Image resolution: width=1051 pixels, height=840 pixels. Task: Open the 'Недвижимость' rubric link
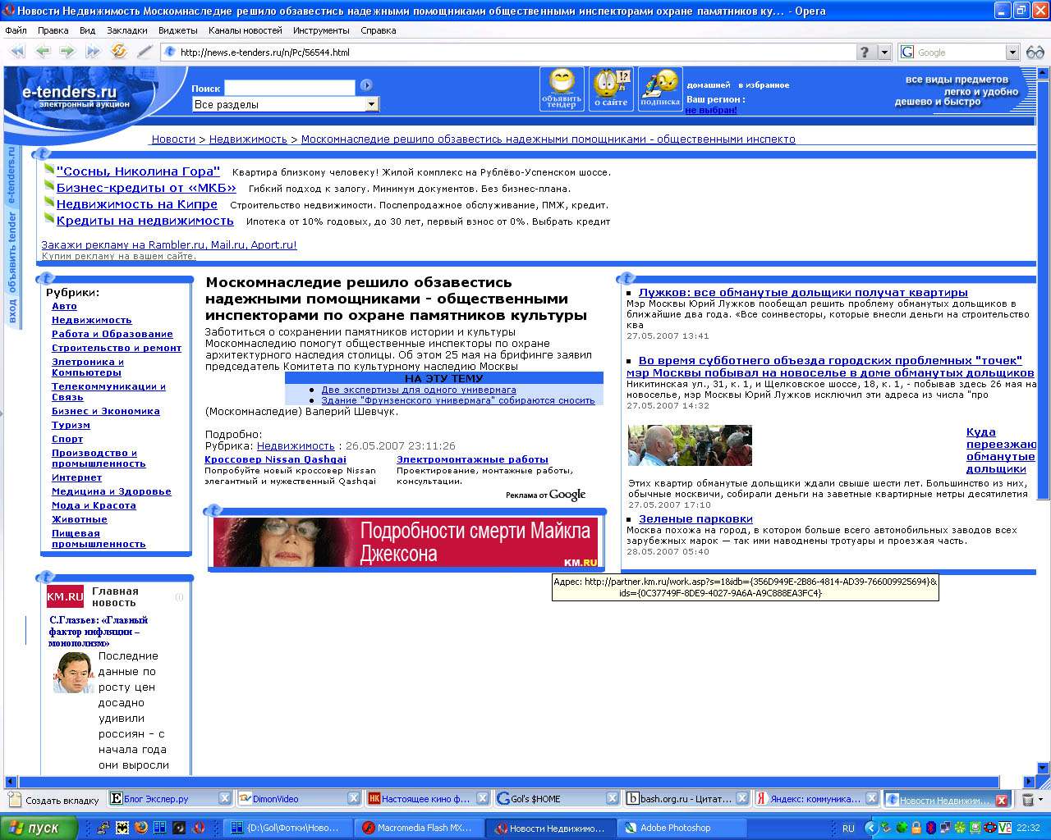coord(92,320)
